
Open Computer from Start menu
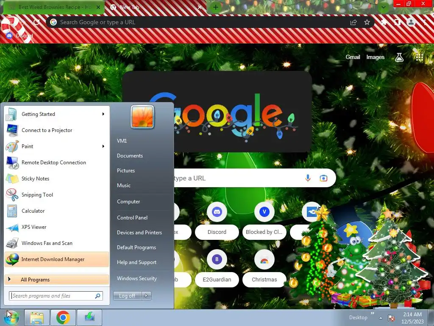(x=128, y=202)
